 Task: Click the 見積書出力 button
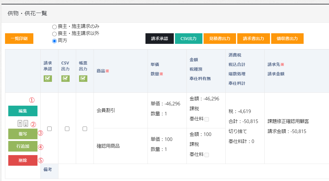219,39
